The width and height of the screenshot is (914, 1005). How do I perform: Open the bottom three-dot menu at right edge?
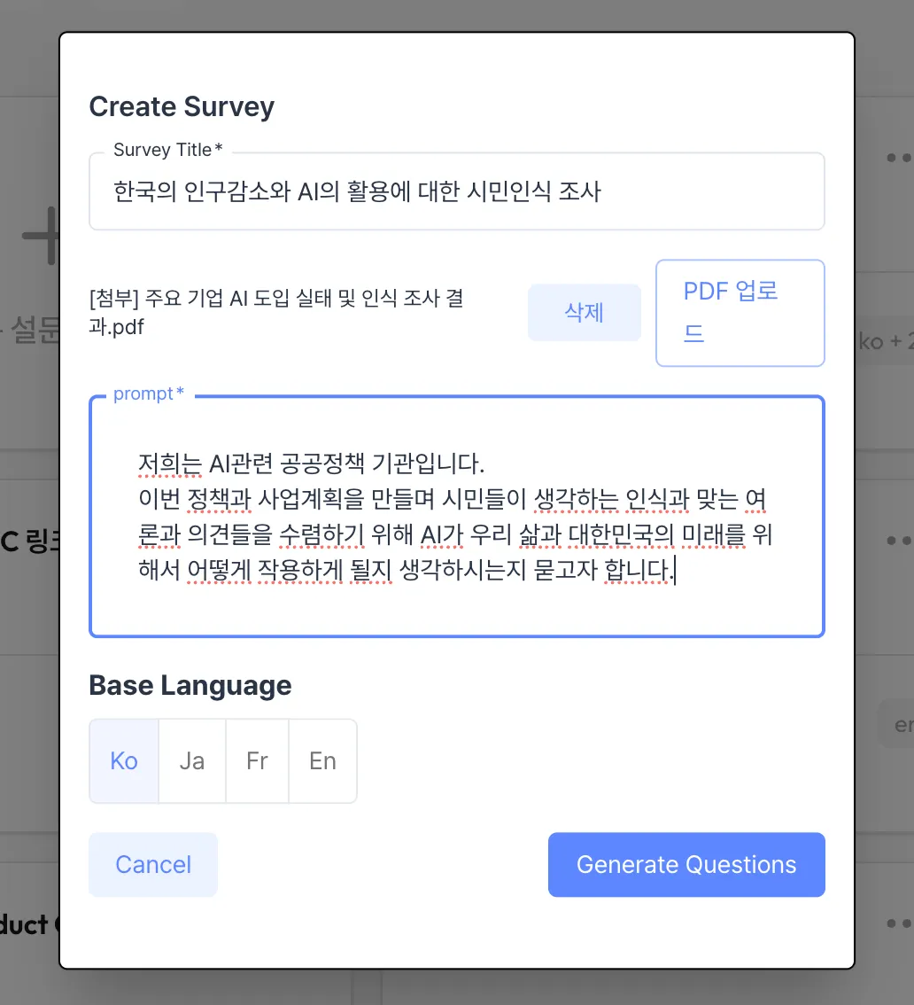point(899,923)
